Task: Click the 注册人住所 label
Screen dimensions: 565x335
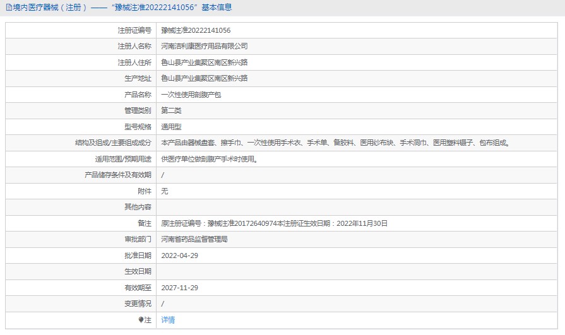Action: tap(134, 62)
